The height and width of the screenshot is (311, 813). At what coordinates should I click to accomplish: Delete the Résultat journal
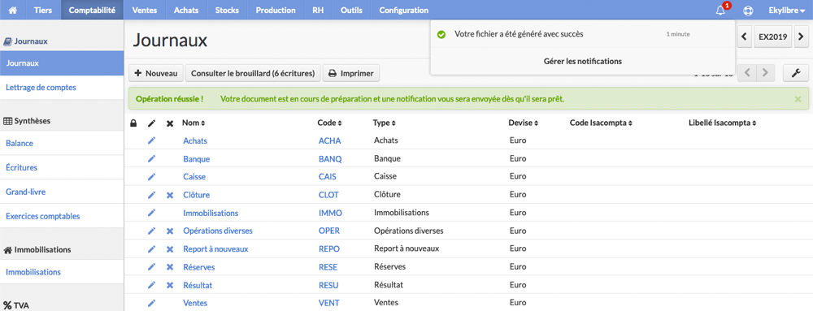click(170, 285)
